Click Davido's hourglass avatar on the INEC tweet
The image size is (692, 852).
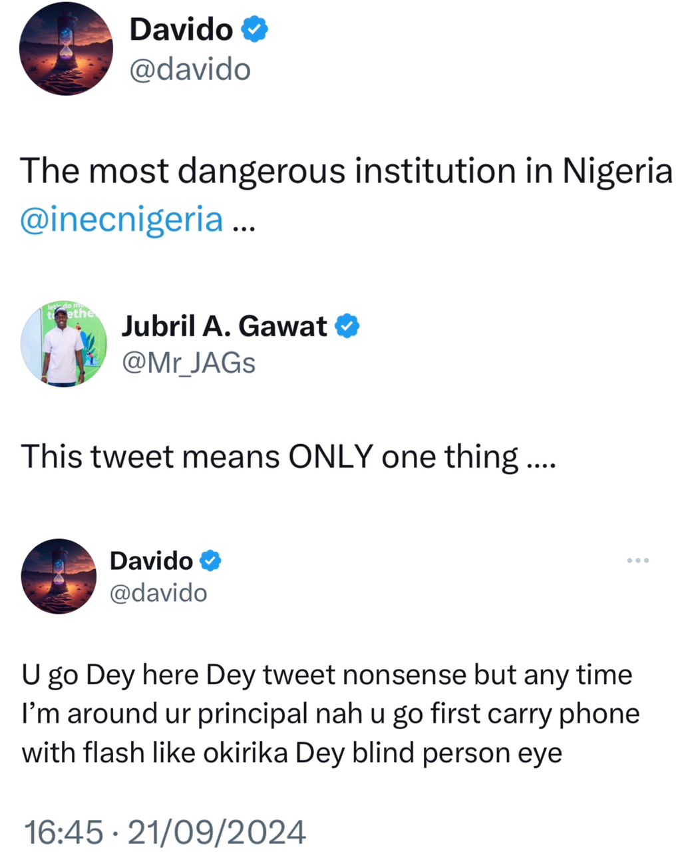[x=66, y=49]
